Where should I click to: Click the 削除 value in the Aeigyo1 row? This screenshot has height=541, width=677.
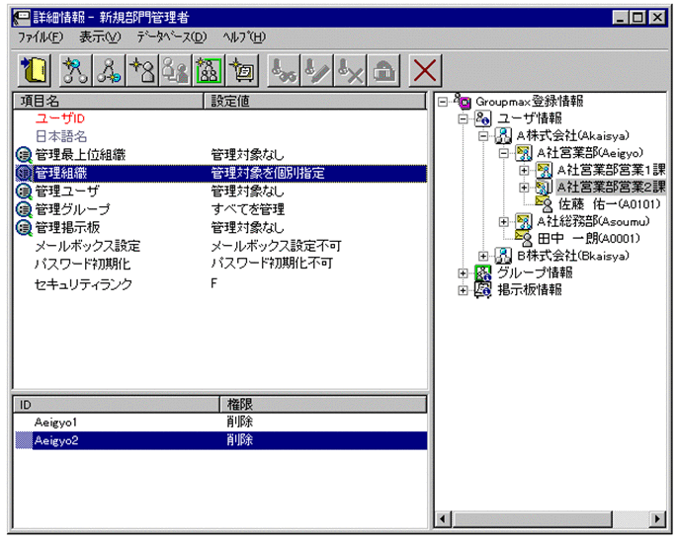coord(239,422)
